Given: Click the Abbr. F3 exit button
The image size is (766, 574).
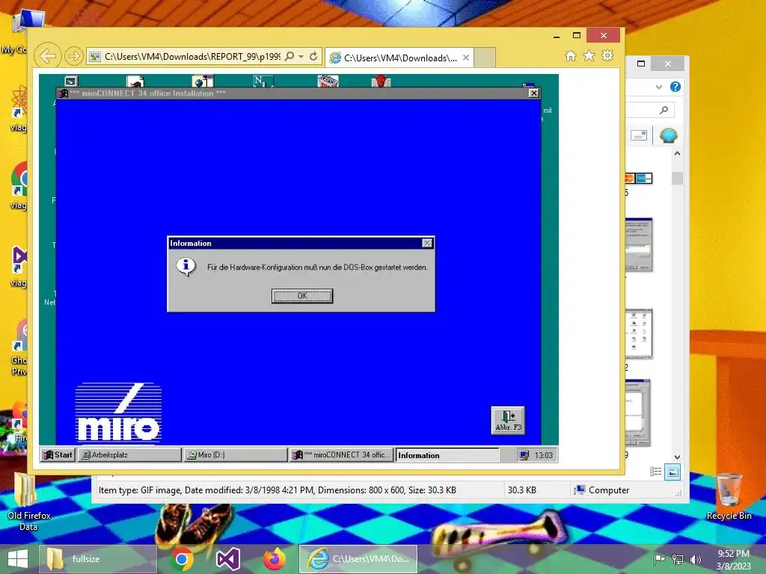Looking at the screenshot, I should [x=508, y=420].
